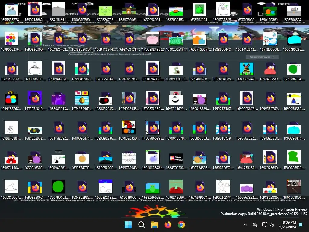Select desktop file 1691453229 with red blob thumbnail
This screenshot has height=232, width=309.
point(270,71)
